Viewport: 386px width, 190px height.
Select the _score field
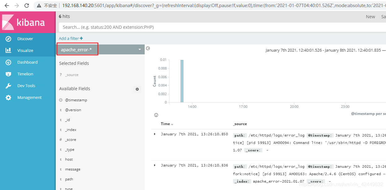tap(71, 140)
